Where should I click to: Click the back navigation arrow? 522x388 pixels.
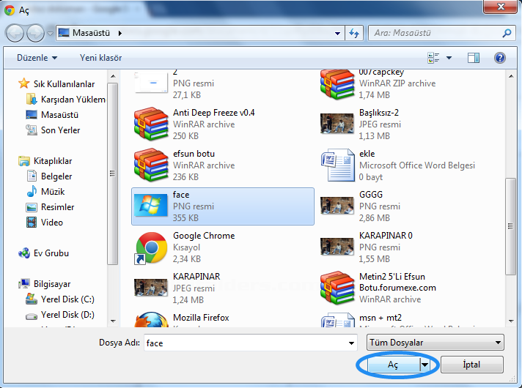point(16,33)
